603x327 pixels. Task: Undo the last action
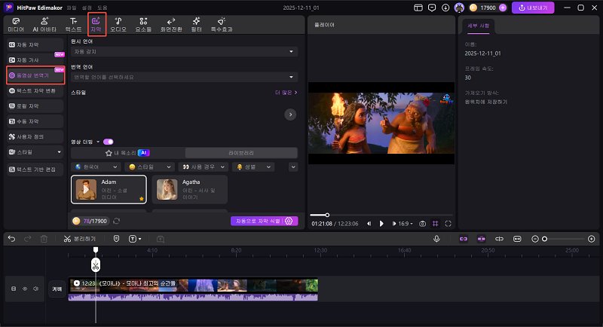11,239
